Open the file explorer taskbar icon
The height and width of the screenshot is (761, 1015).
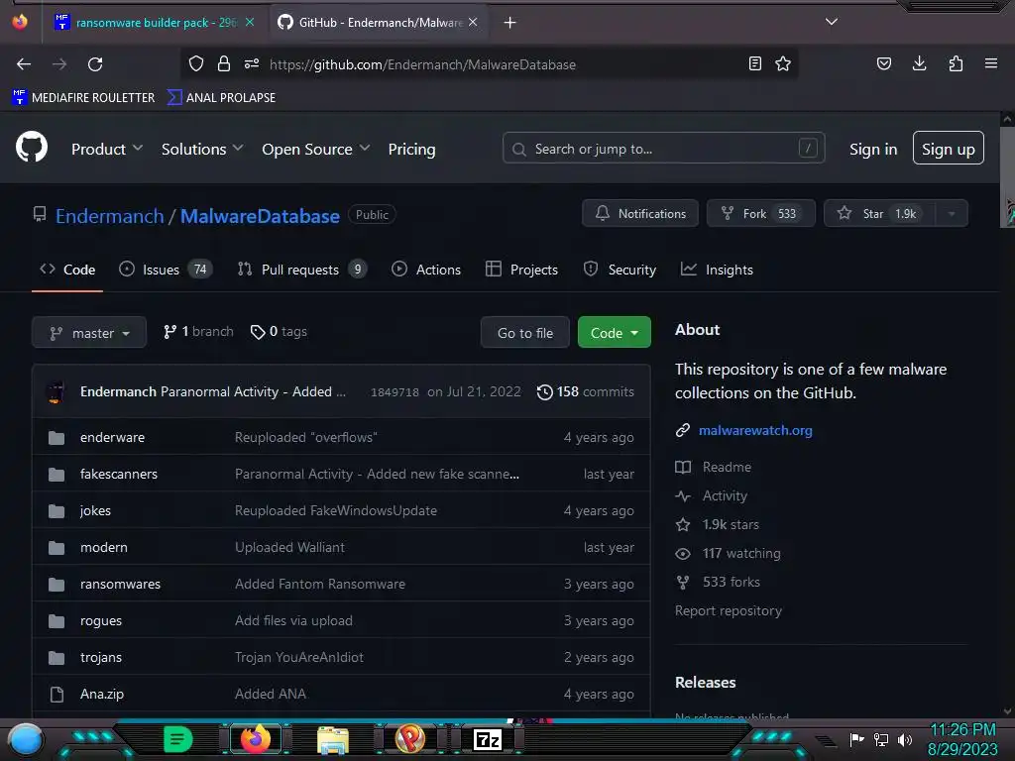tap(333, 739)
